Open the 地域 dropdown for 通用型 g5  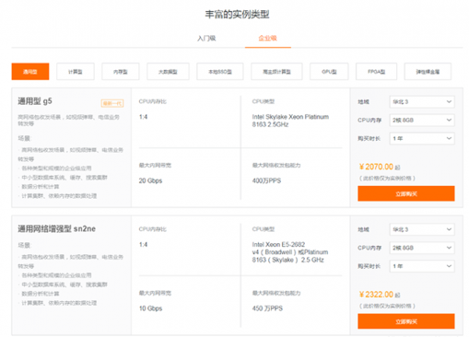coord(421,102)
